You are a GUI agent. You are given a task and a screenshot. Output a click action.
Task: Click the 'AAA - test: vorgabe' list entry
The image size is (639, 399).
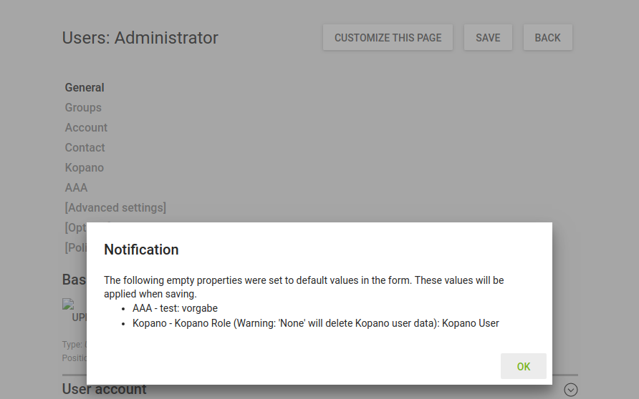(175, 308)
